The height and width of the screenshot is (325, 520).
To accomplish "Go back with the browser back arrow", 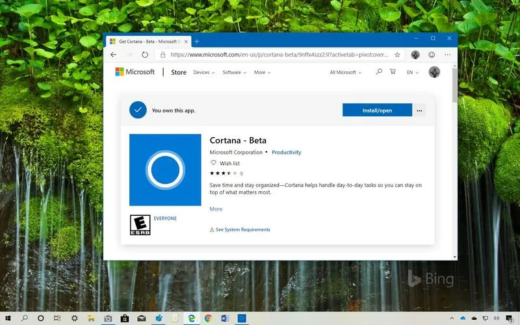I will click(114, 55).
